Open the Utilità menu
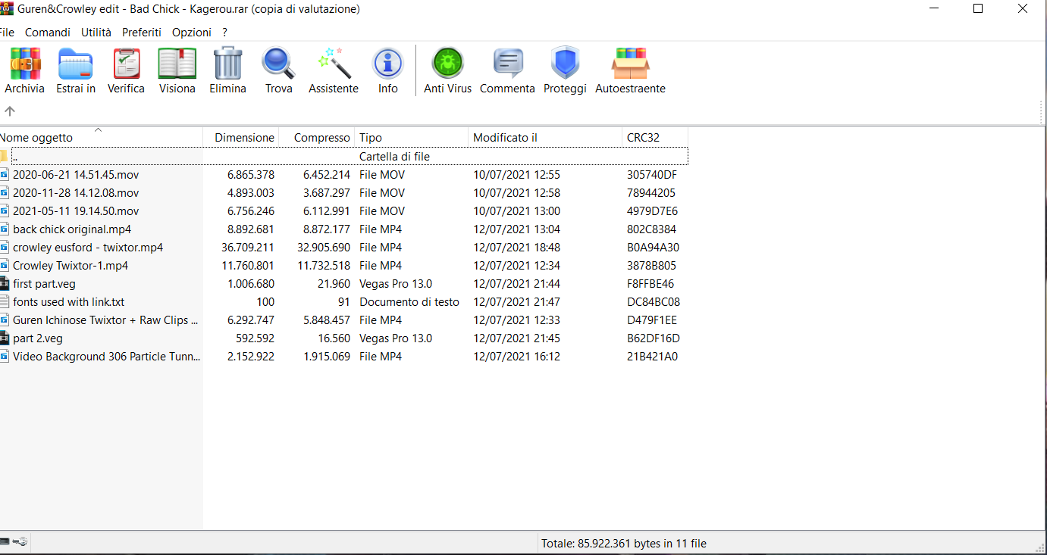 (x=96, y=33)
